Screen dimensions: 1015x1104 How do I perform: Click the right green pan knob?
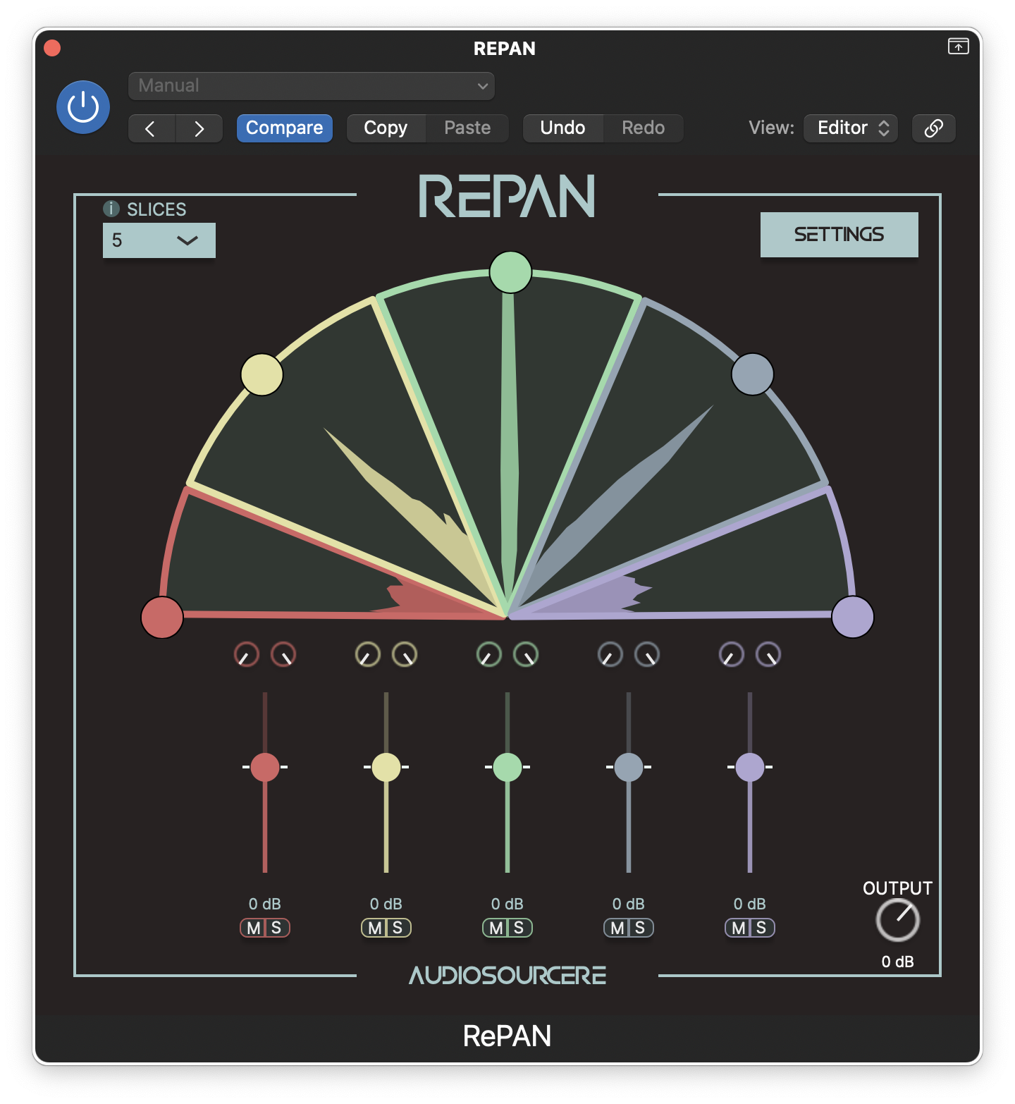526,655
